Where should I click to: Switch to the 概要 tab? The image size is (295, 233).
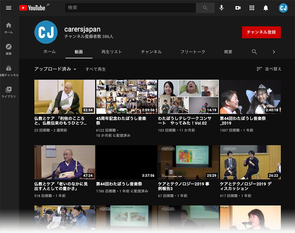pyautogui.click(x=228, y=52)
